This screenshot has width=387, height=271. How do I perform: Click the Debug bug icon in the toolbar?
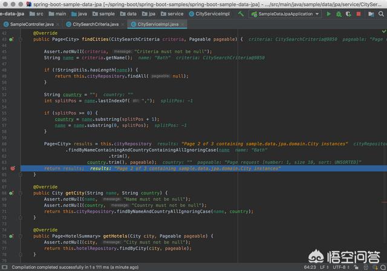click(x=340, y=13)
